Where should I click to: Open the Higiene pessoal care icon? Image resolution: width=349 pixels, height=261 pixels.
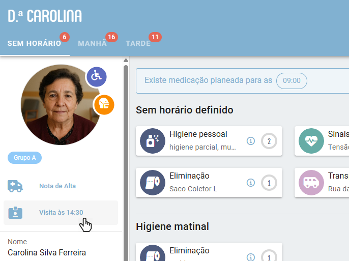[x=153, y=141]
